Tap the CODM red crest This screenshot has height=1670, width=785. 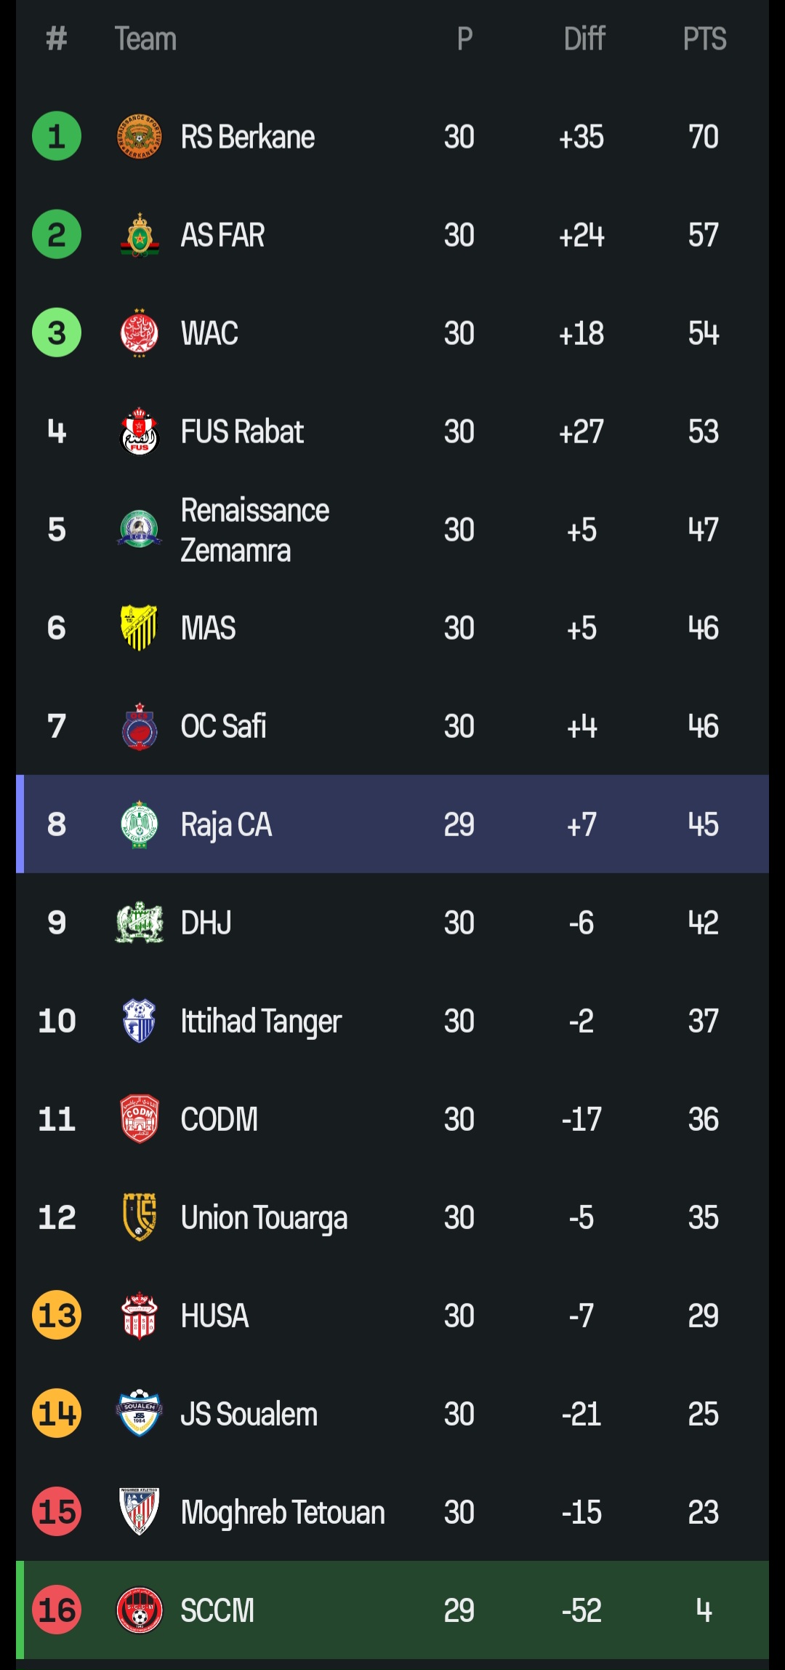(x=139, y=1119)
